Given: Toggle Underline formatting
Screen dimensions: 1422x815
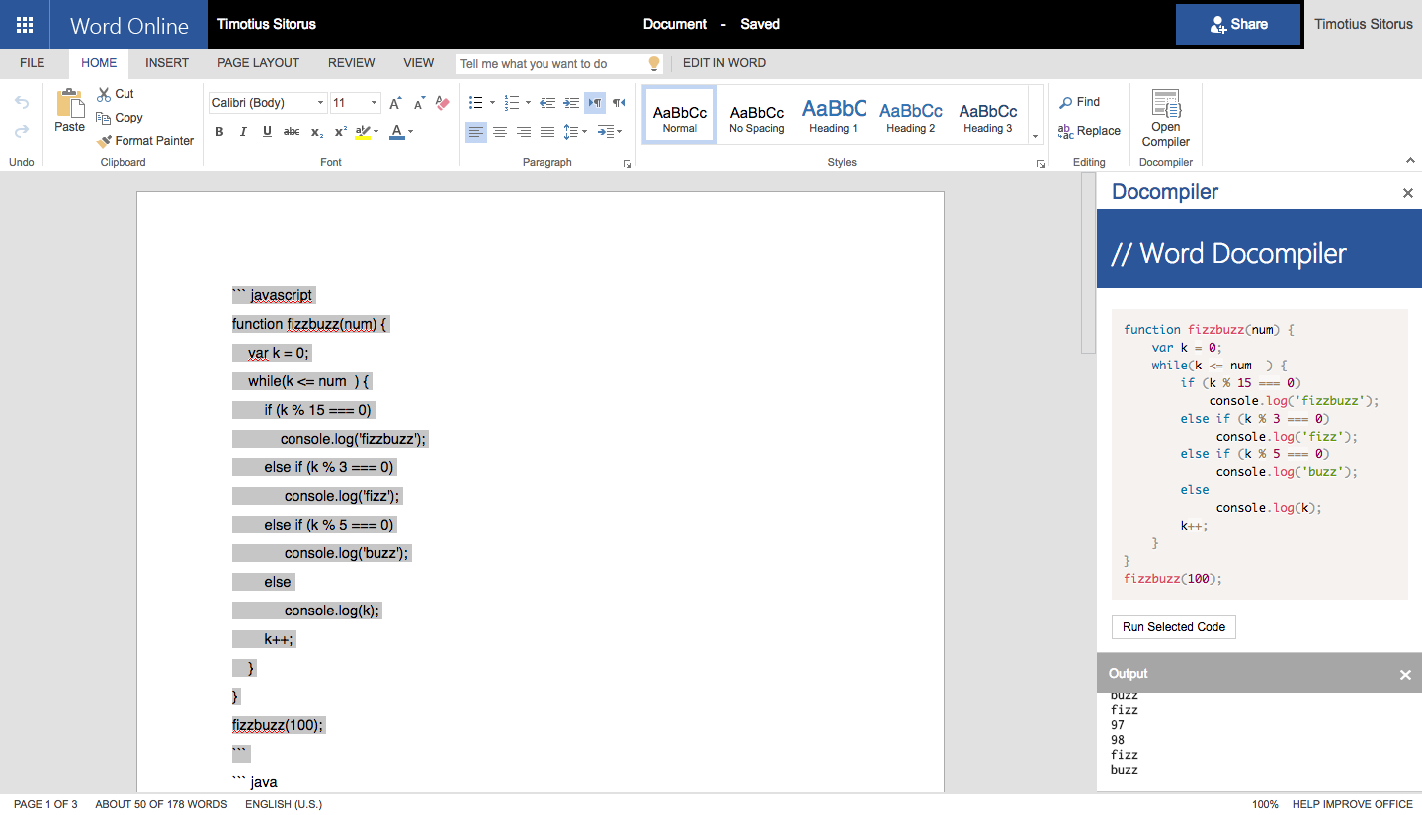Looking at the screenshot, I should click(267, 132).
